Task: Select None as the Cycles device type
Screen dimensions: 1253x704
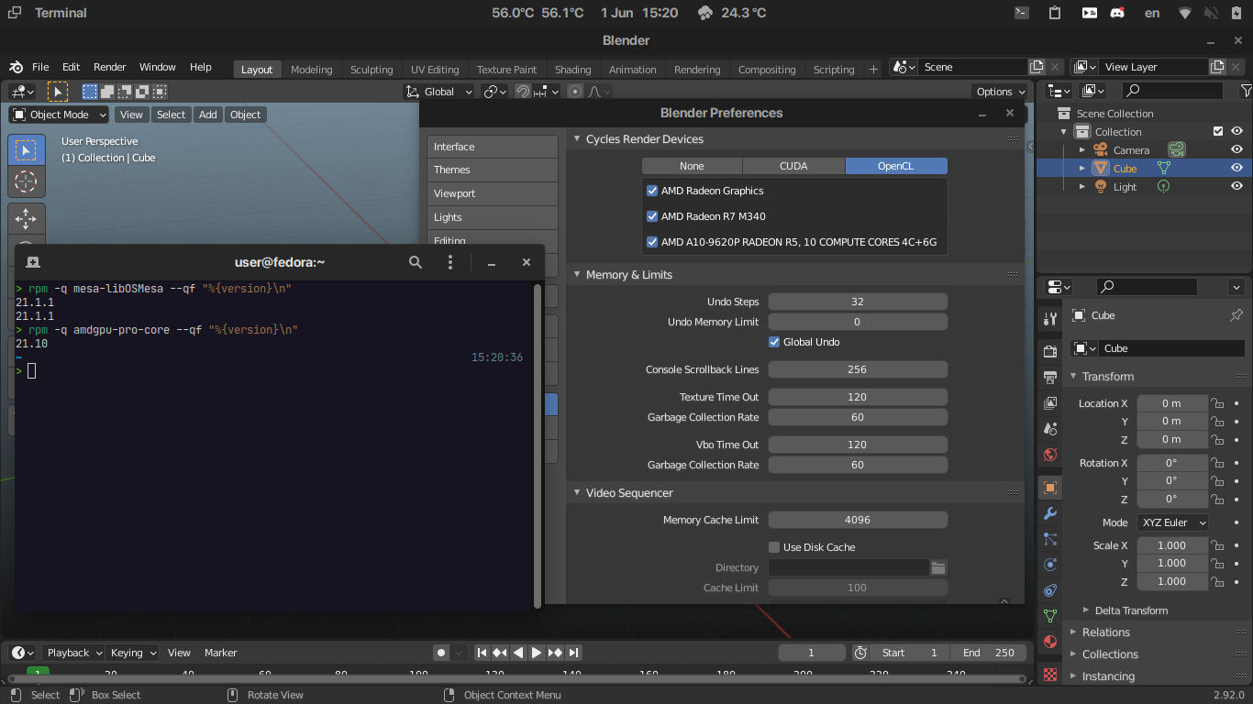Action: click(x=692, y=166)
